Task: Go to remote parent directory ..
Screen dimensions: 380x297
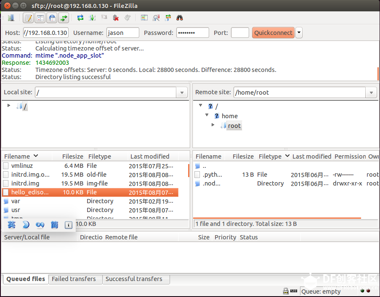Action: [286, 166]
